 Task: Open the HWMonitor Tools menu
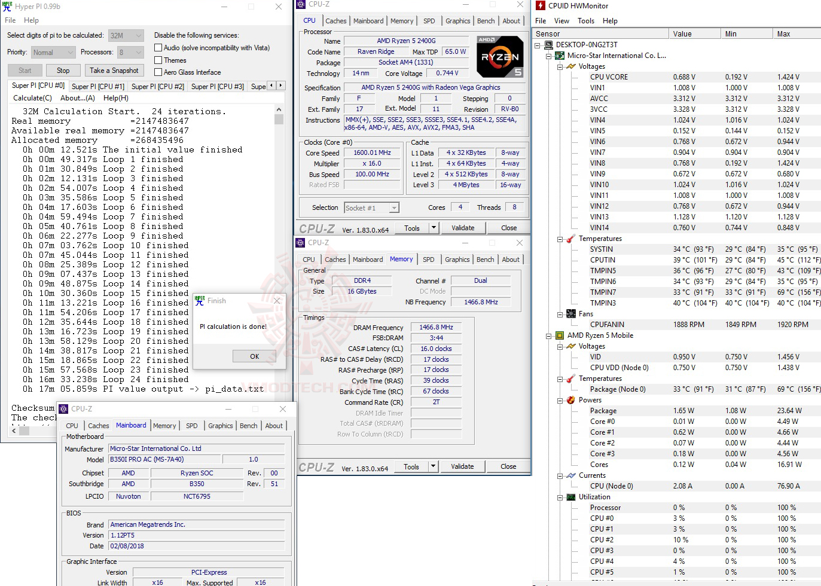(x=586, y=21)
